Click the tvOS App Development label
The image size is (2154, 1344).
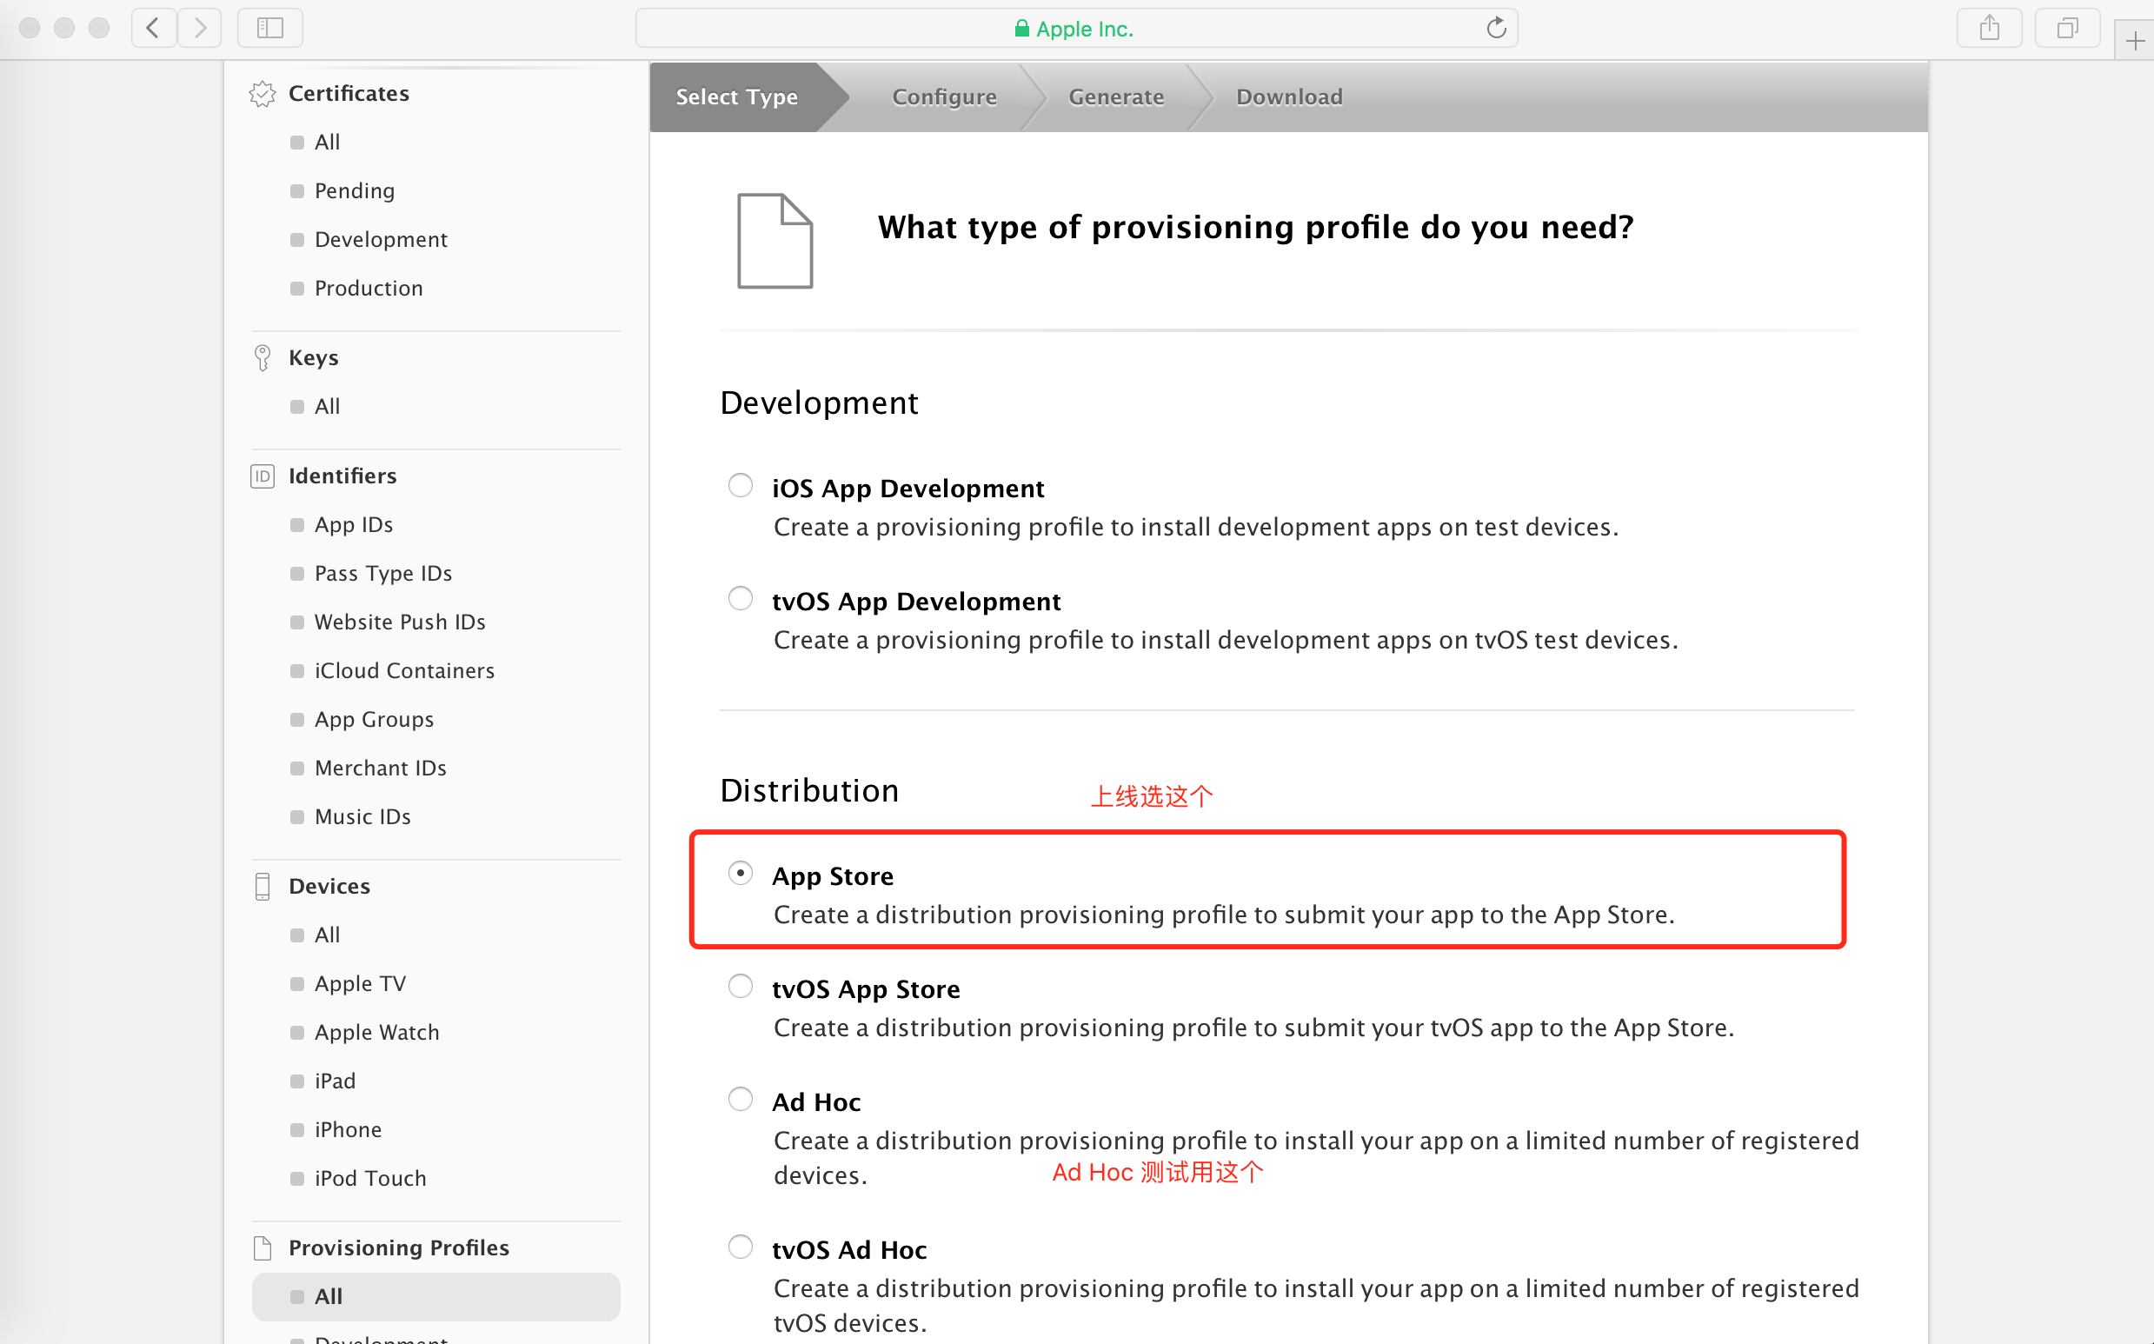tap(916, 602)
